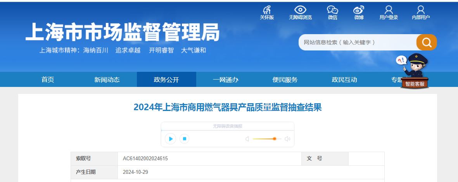Click the article title 2024年上海市商用燃气器具产品质量监督抽查结果
The height and width of the screenshot is (182, 458).
[228, 107]
